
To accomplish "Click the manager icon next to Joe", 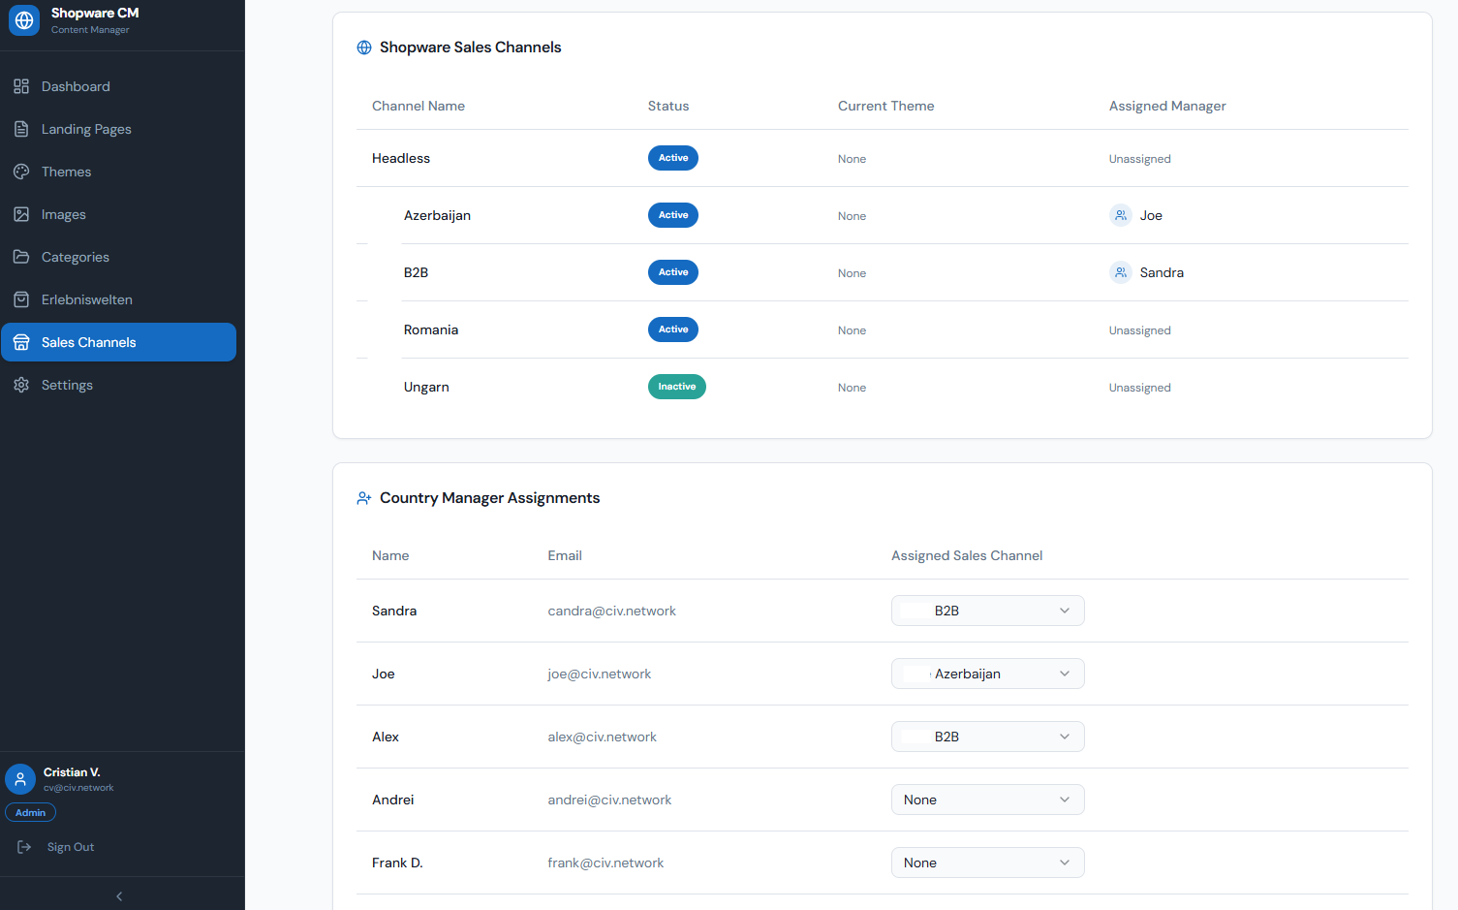I will tap(1121, 215).
